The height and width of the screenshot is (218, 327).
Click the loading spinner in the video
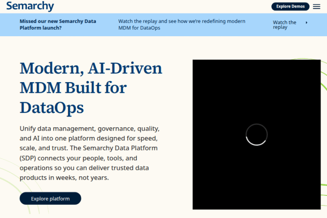pyautogui.click(x=257, y=135)
